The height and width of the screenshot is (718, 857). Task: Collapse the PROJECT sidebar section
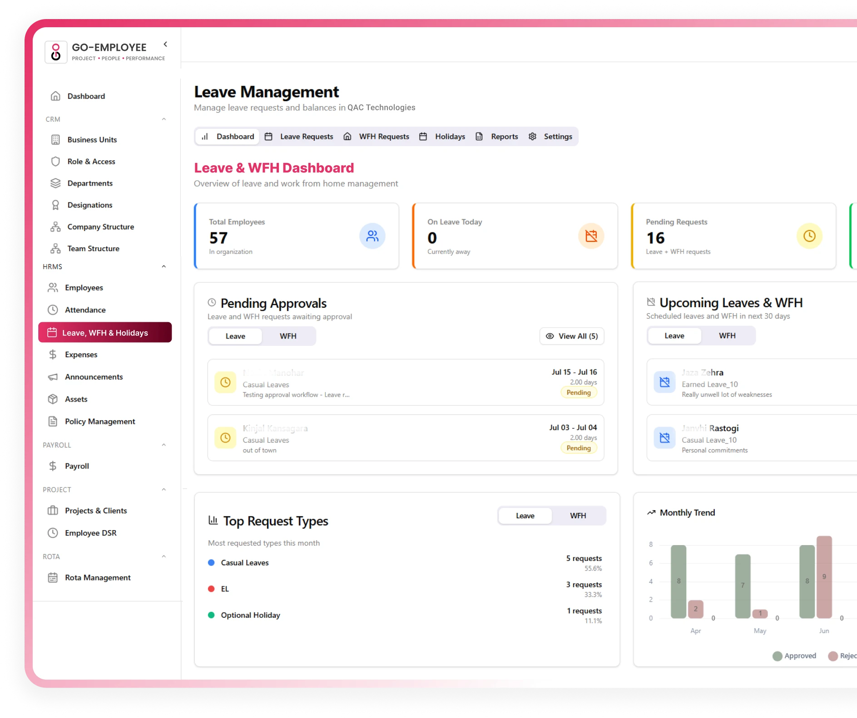coord(164,490)
